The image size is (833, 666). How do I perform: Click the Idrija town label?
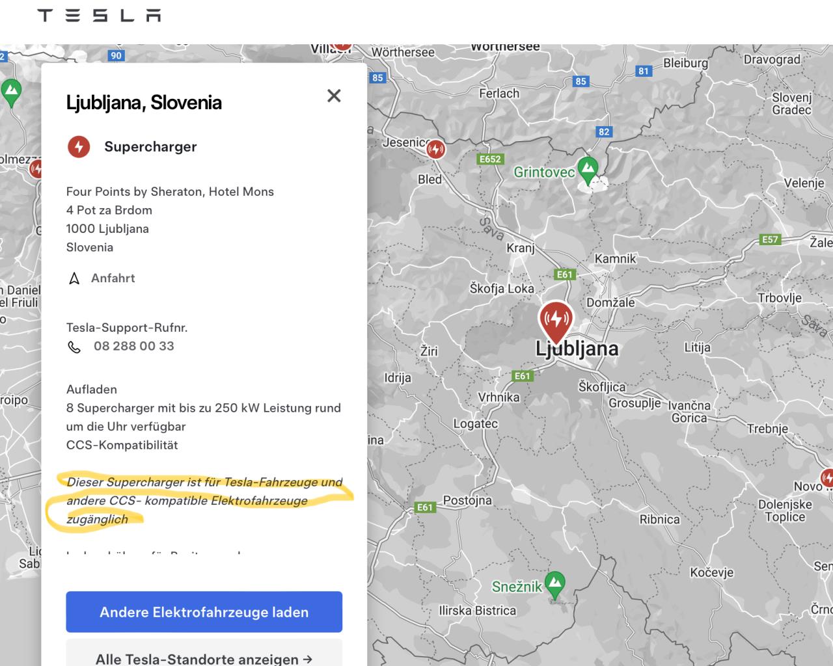(x=398, y=378)
